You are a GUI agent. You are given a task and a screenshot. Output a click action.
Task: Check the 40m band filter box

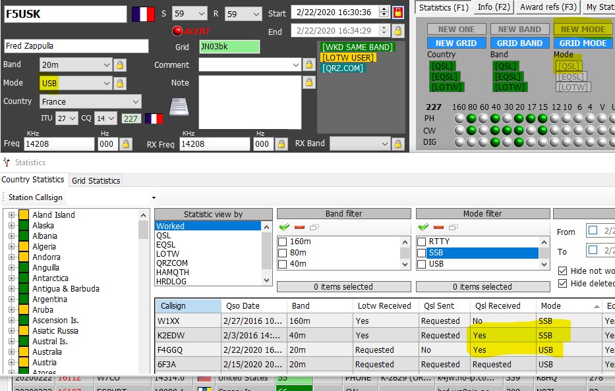(x=282, y=265)
